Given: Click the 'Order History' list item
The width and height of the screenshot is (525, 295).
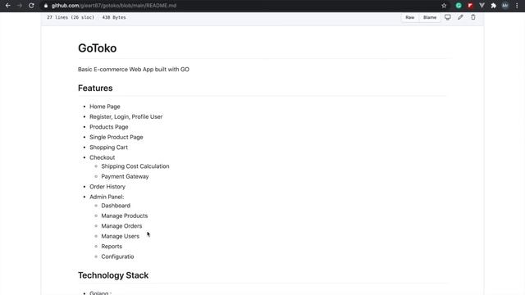Looking at the screenshot, I should [107, 187].
